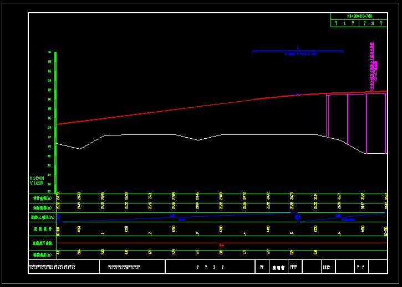Select the blue vertical curve bracket
Viewport: 402px width, 287px height.
tap(297, 51)
